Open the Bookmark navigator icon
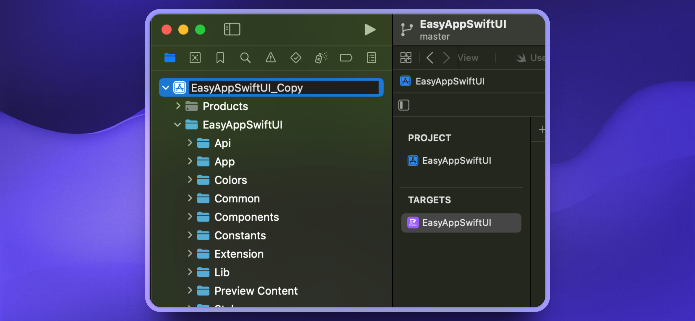The width and height of the screenshot is (695, 321). pos(220,58)
